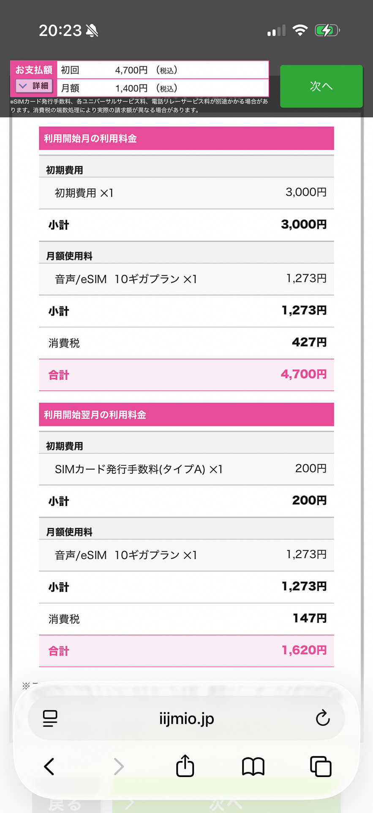The image size is (373, 813).
Task: Tap the iijmio.jp address bar
Action: pyautogui.click(x=186, y=719)
